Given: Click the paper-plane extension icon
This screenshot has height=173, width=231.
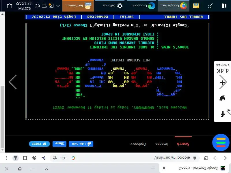Looking at the screenshot, I should tap(44, 158).
